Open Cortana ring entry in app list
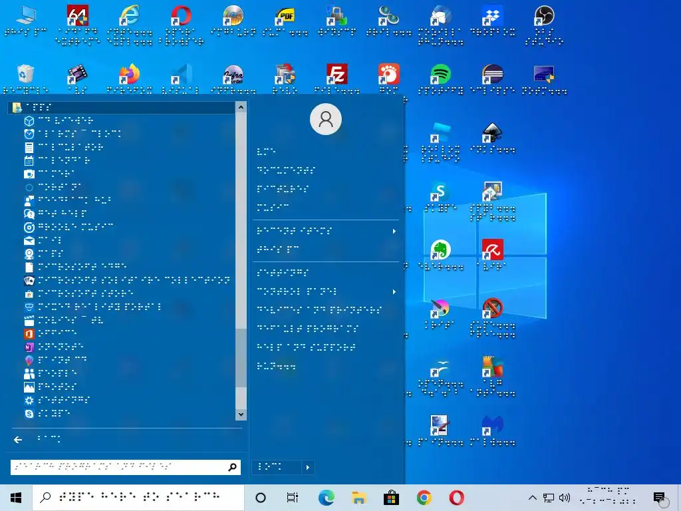Image resolution: width=681 pixels, height=511 pixels. [53, 187]
